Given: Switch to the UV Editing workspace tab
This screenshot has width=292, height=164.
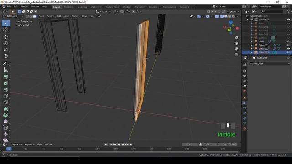Looking at the screenshot, I should tap(96, 7).
